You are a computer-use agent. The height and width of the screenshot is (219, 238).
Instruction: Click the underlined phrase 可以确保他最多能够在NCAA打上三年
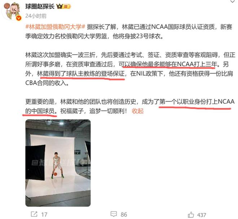(168, 64)
